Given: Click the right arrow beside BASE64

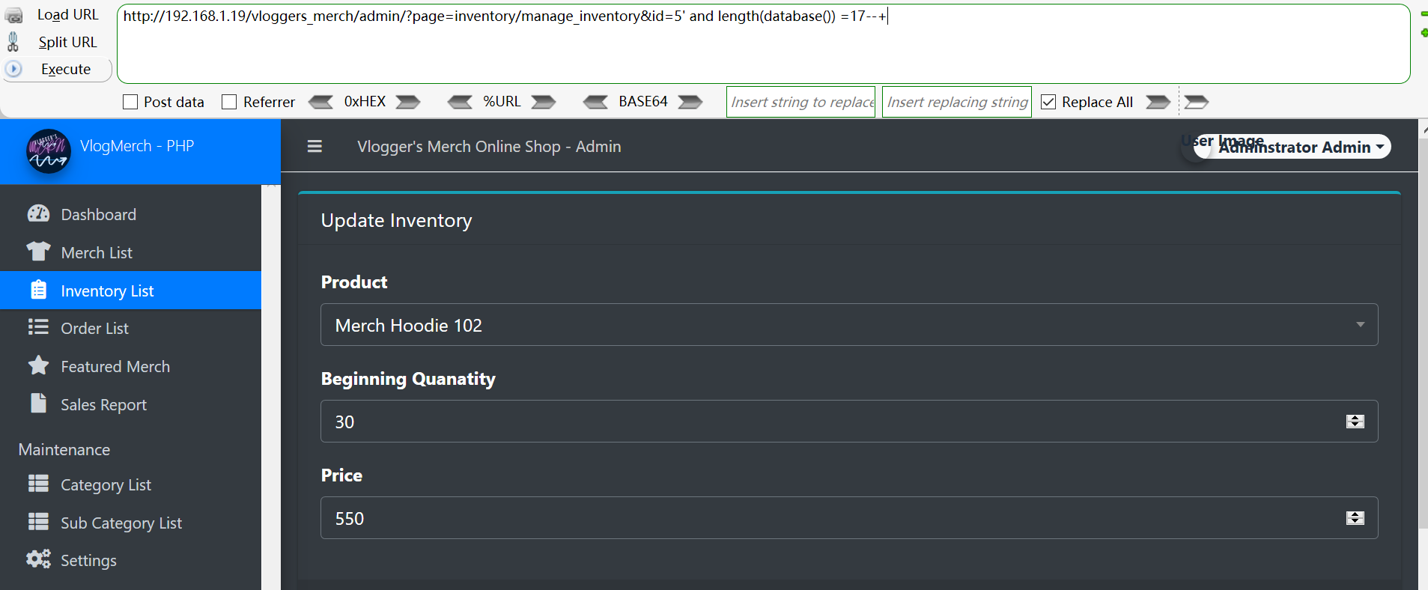Looking at the screenshot, I should (690, 102).
